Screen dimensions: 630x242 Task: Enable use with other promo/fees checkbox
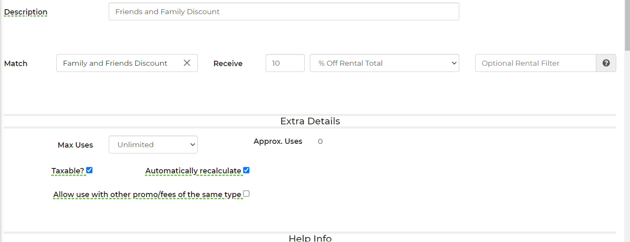246,193
